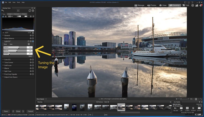Image resolution: width=204 pixels, height=117 pixels.
Task: Switch to Manage mode
Action: (x=139, y=5)
